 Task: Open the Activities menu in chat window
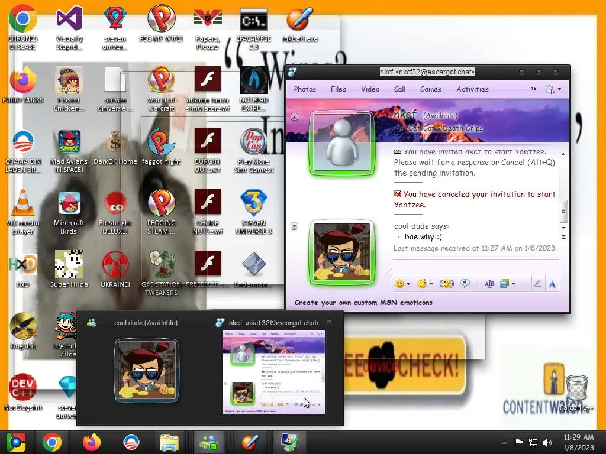pos(472,89)
